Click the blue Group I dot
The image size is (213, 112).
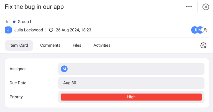click(14, 22)
